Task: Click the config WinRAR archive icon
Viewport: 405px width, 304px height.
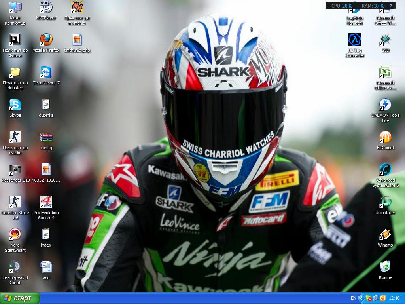Action: coord(46,137)
